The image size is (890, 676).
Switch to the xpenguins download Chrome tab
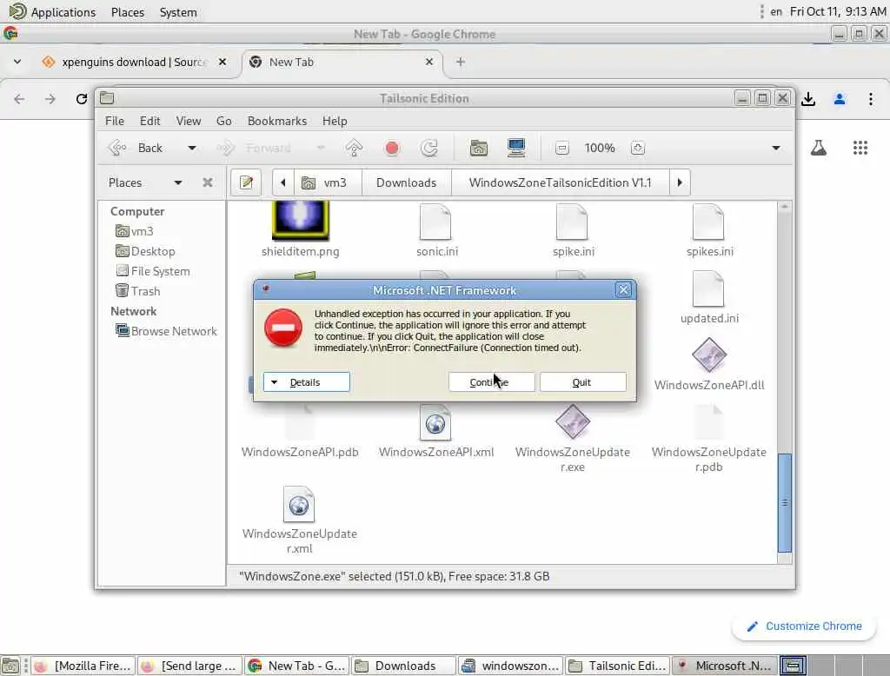tap(134, 62)
